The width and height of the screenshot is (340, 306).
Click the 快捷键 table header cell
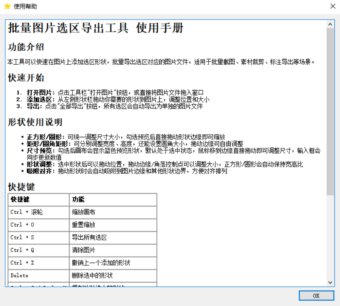pos(39,200)
